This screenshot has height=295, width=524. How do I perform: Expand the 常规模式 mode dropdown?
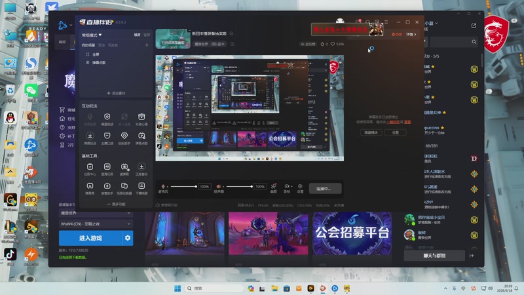[92, 35]
